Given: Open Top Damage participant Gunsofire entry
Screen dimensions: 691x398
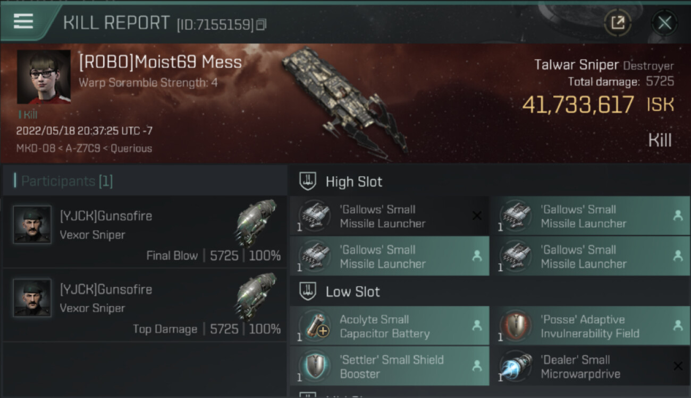Looking at the screenshot, I should pyautogui.click(x=145, y=305).
